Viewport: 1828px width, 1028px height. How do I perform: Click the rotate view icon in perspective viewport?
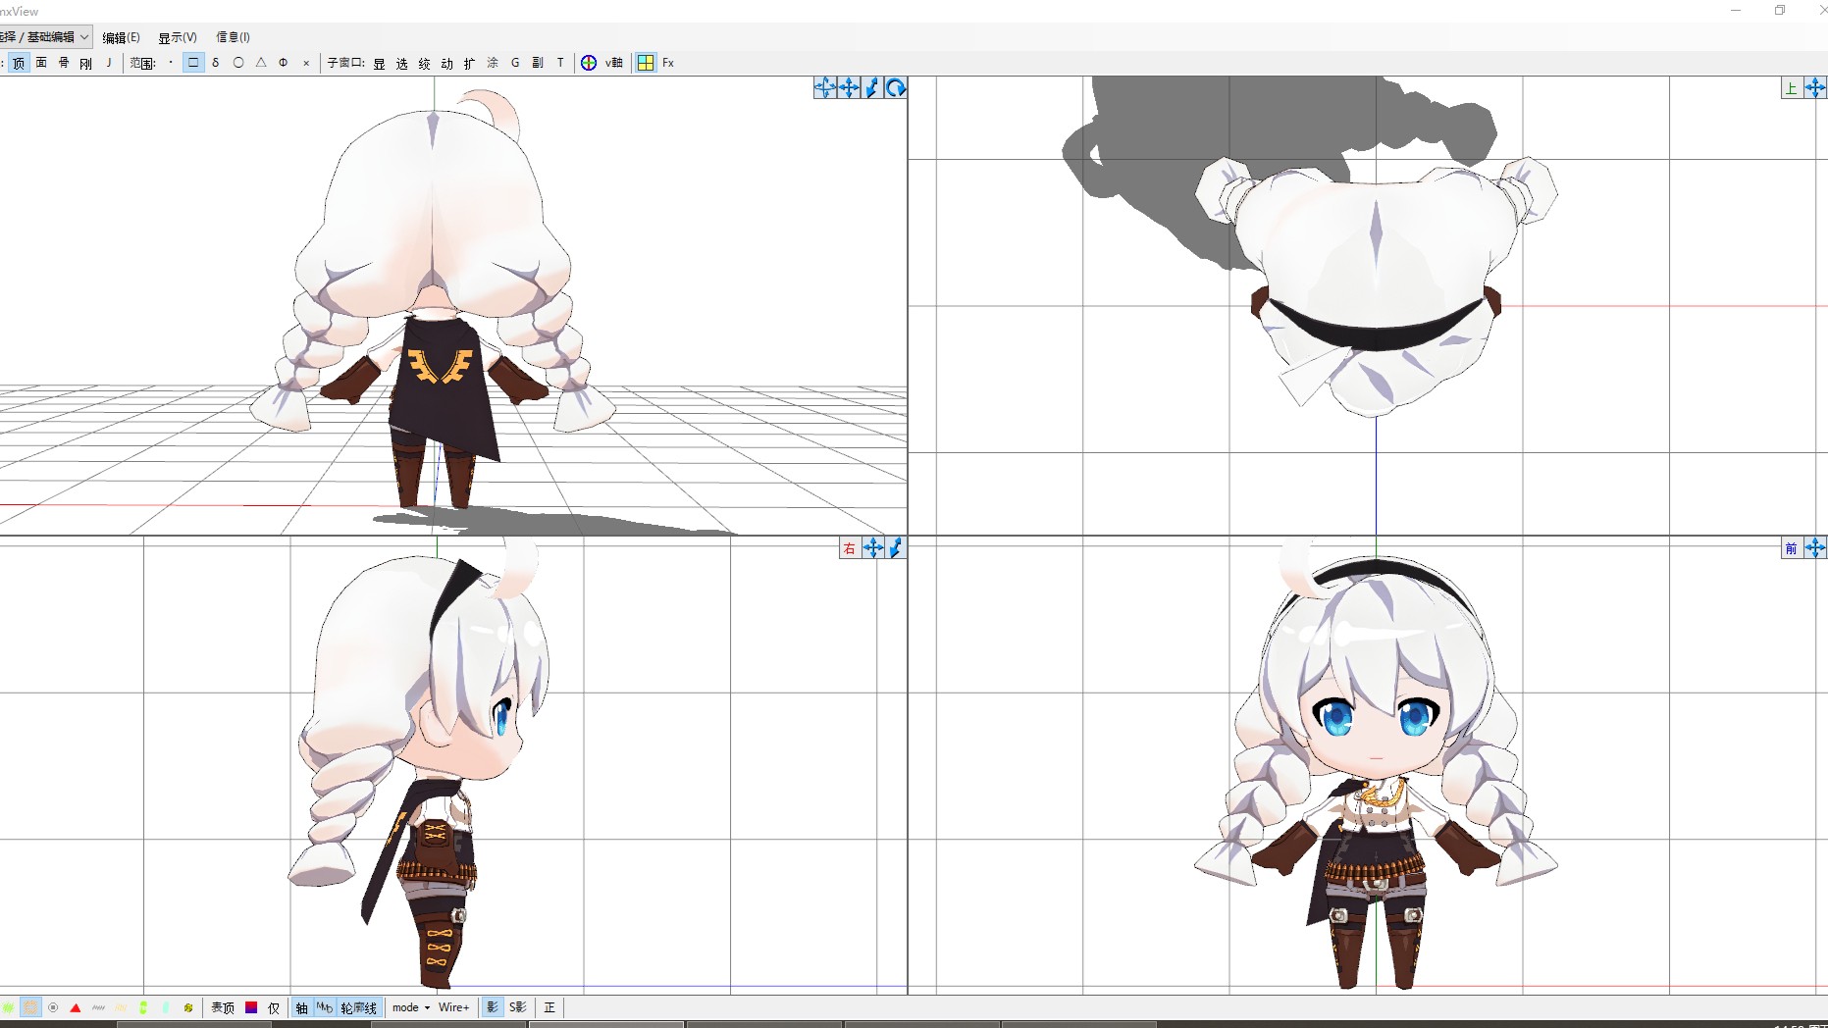click(x=896, y=88)
